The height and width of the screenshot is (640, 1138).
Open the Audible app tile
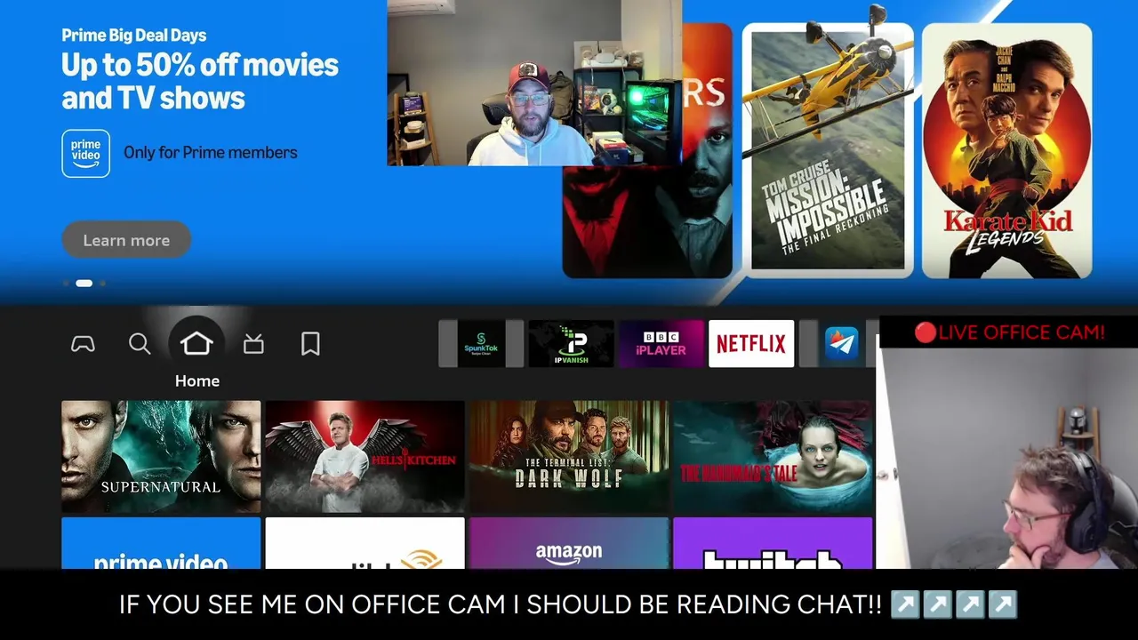[365, 543]
